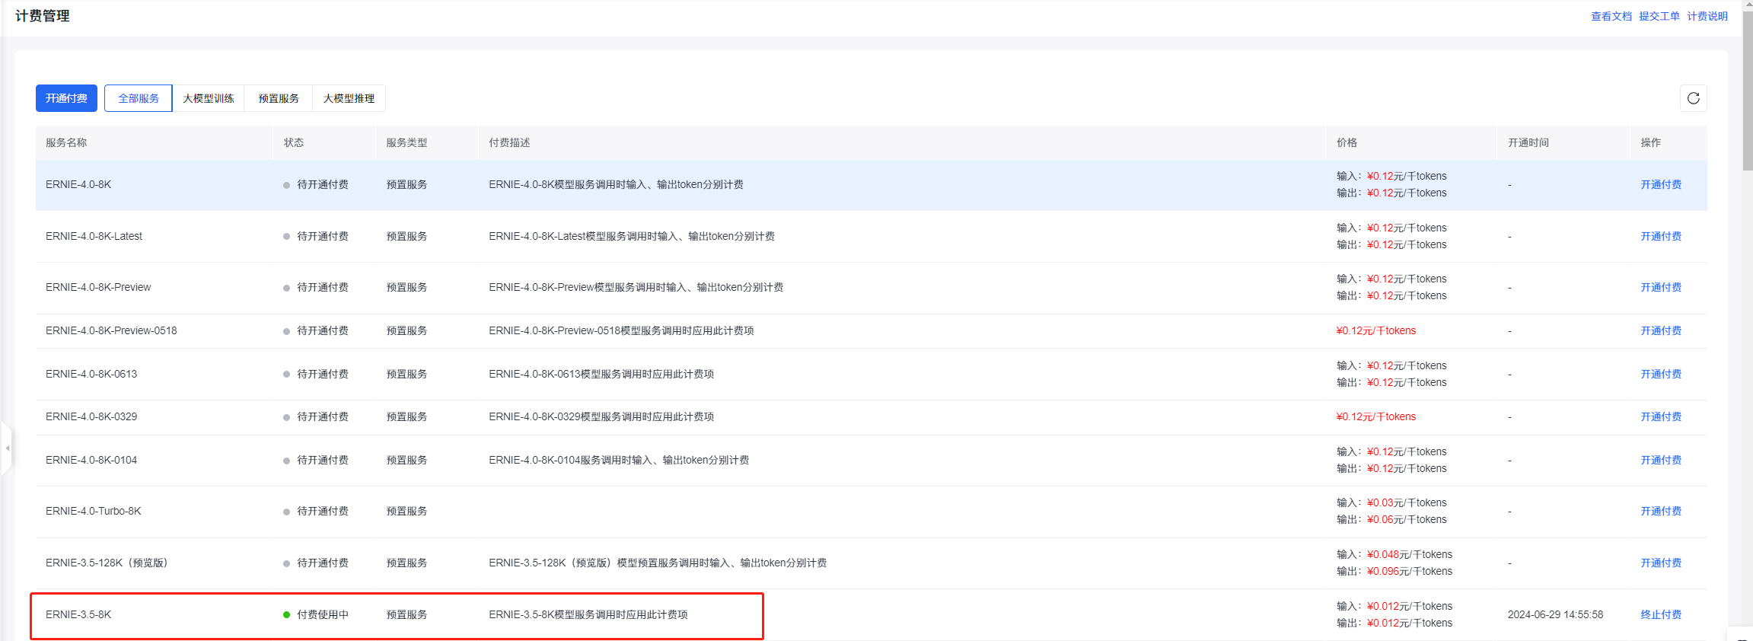Viewport: 1753px width, 641px height.
Task: Click the 付费使用中 status of ERNIE-3.5-8K
Action: 316,615
